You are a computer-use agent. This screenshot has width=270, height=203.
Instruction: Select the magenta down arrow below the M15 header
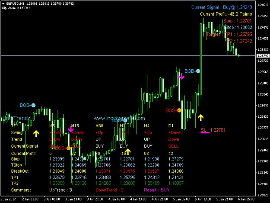tap(71, 129)
